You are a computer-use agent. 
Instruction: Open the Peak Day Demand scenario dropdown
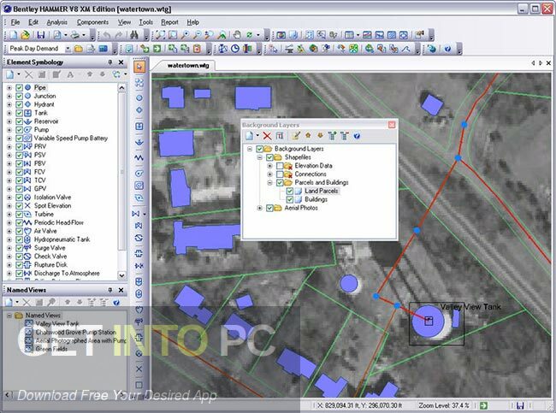pos(68,49)
